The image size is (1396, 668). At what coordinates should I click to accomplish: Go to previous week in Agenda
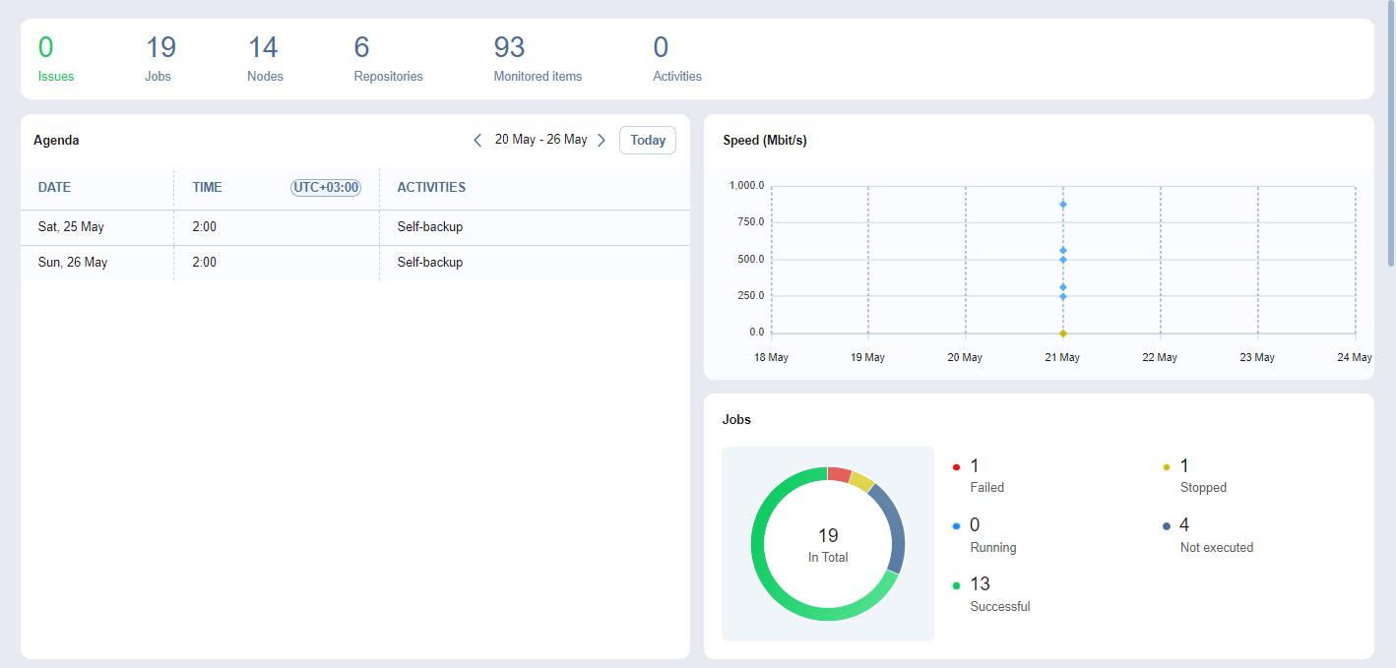coord(477,141)
